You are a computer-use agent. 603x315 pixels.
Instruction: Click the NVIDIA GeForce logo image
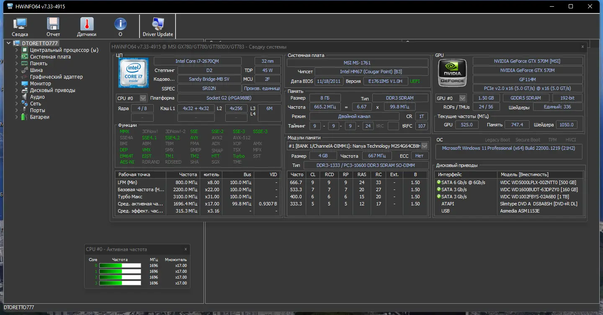coord(452,73)
